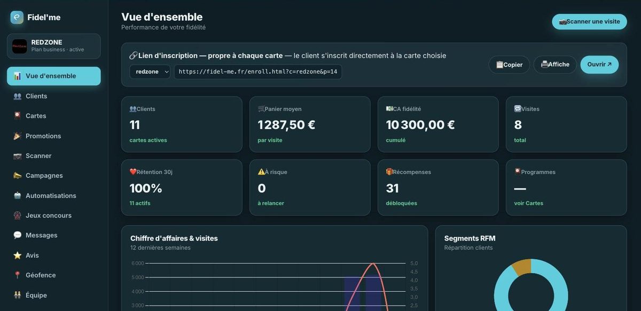Click the Messages speech bubble icon

[18, 235]
